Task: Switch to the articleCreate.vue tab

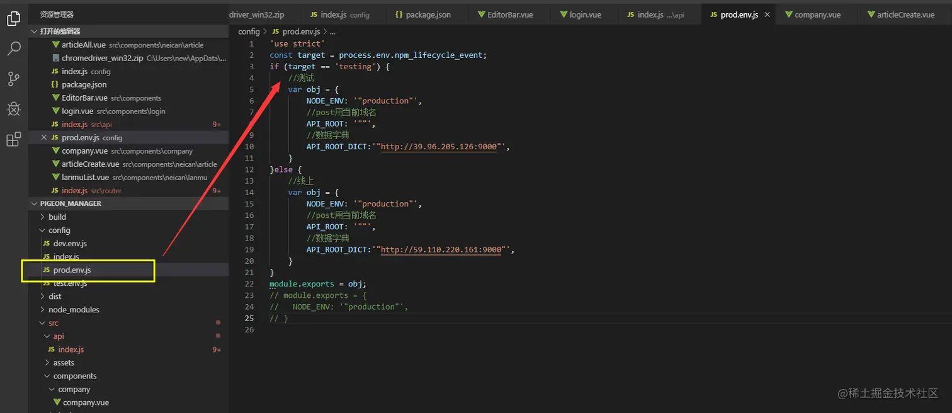Action: [x=905, y=14]
